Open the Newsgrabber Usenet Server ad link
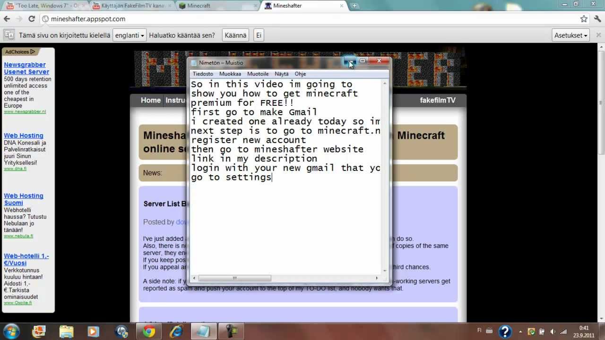The height and width of the screenshot is (340, 605). click(x=26, y=68)
